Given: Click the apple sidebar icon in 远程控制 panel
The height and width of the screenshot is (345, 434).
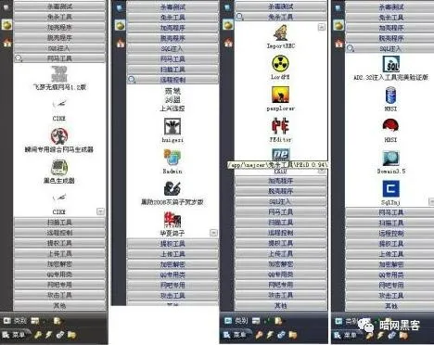Looking at the screenshot, I should pyautogui.click(x=121, y=25).
